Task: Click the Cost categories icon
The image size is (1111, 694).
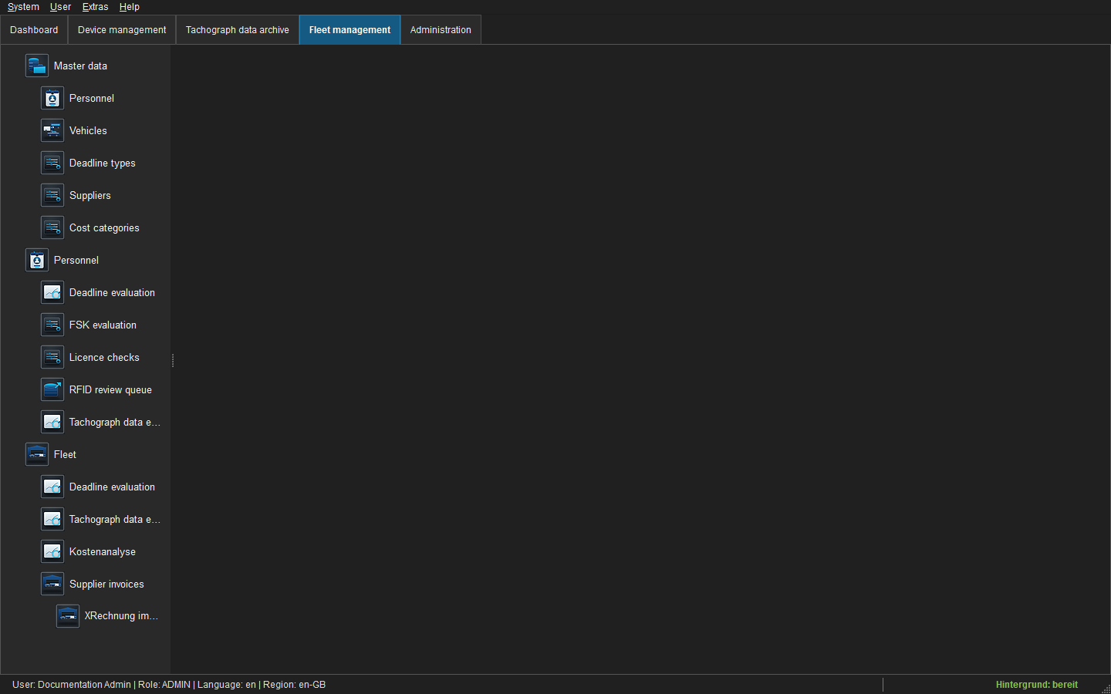Action: point(52,227)
